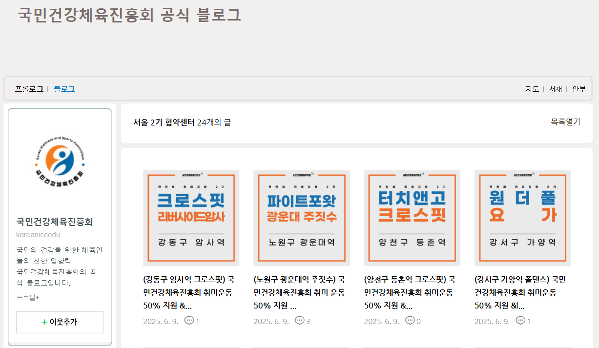Viewport: 599px width, 348px height.
Task: Switch to the 블로그 tab
Action: [x=64, y=89]
